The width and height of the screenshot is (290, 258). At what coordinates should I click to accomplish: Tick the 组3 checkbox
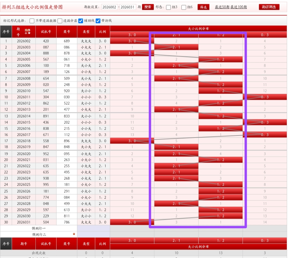pos(168,7)
